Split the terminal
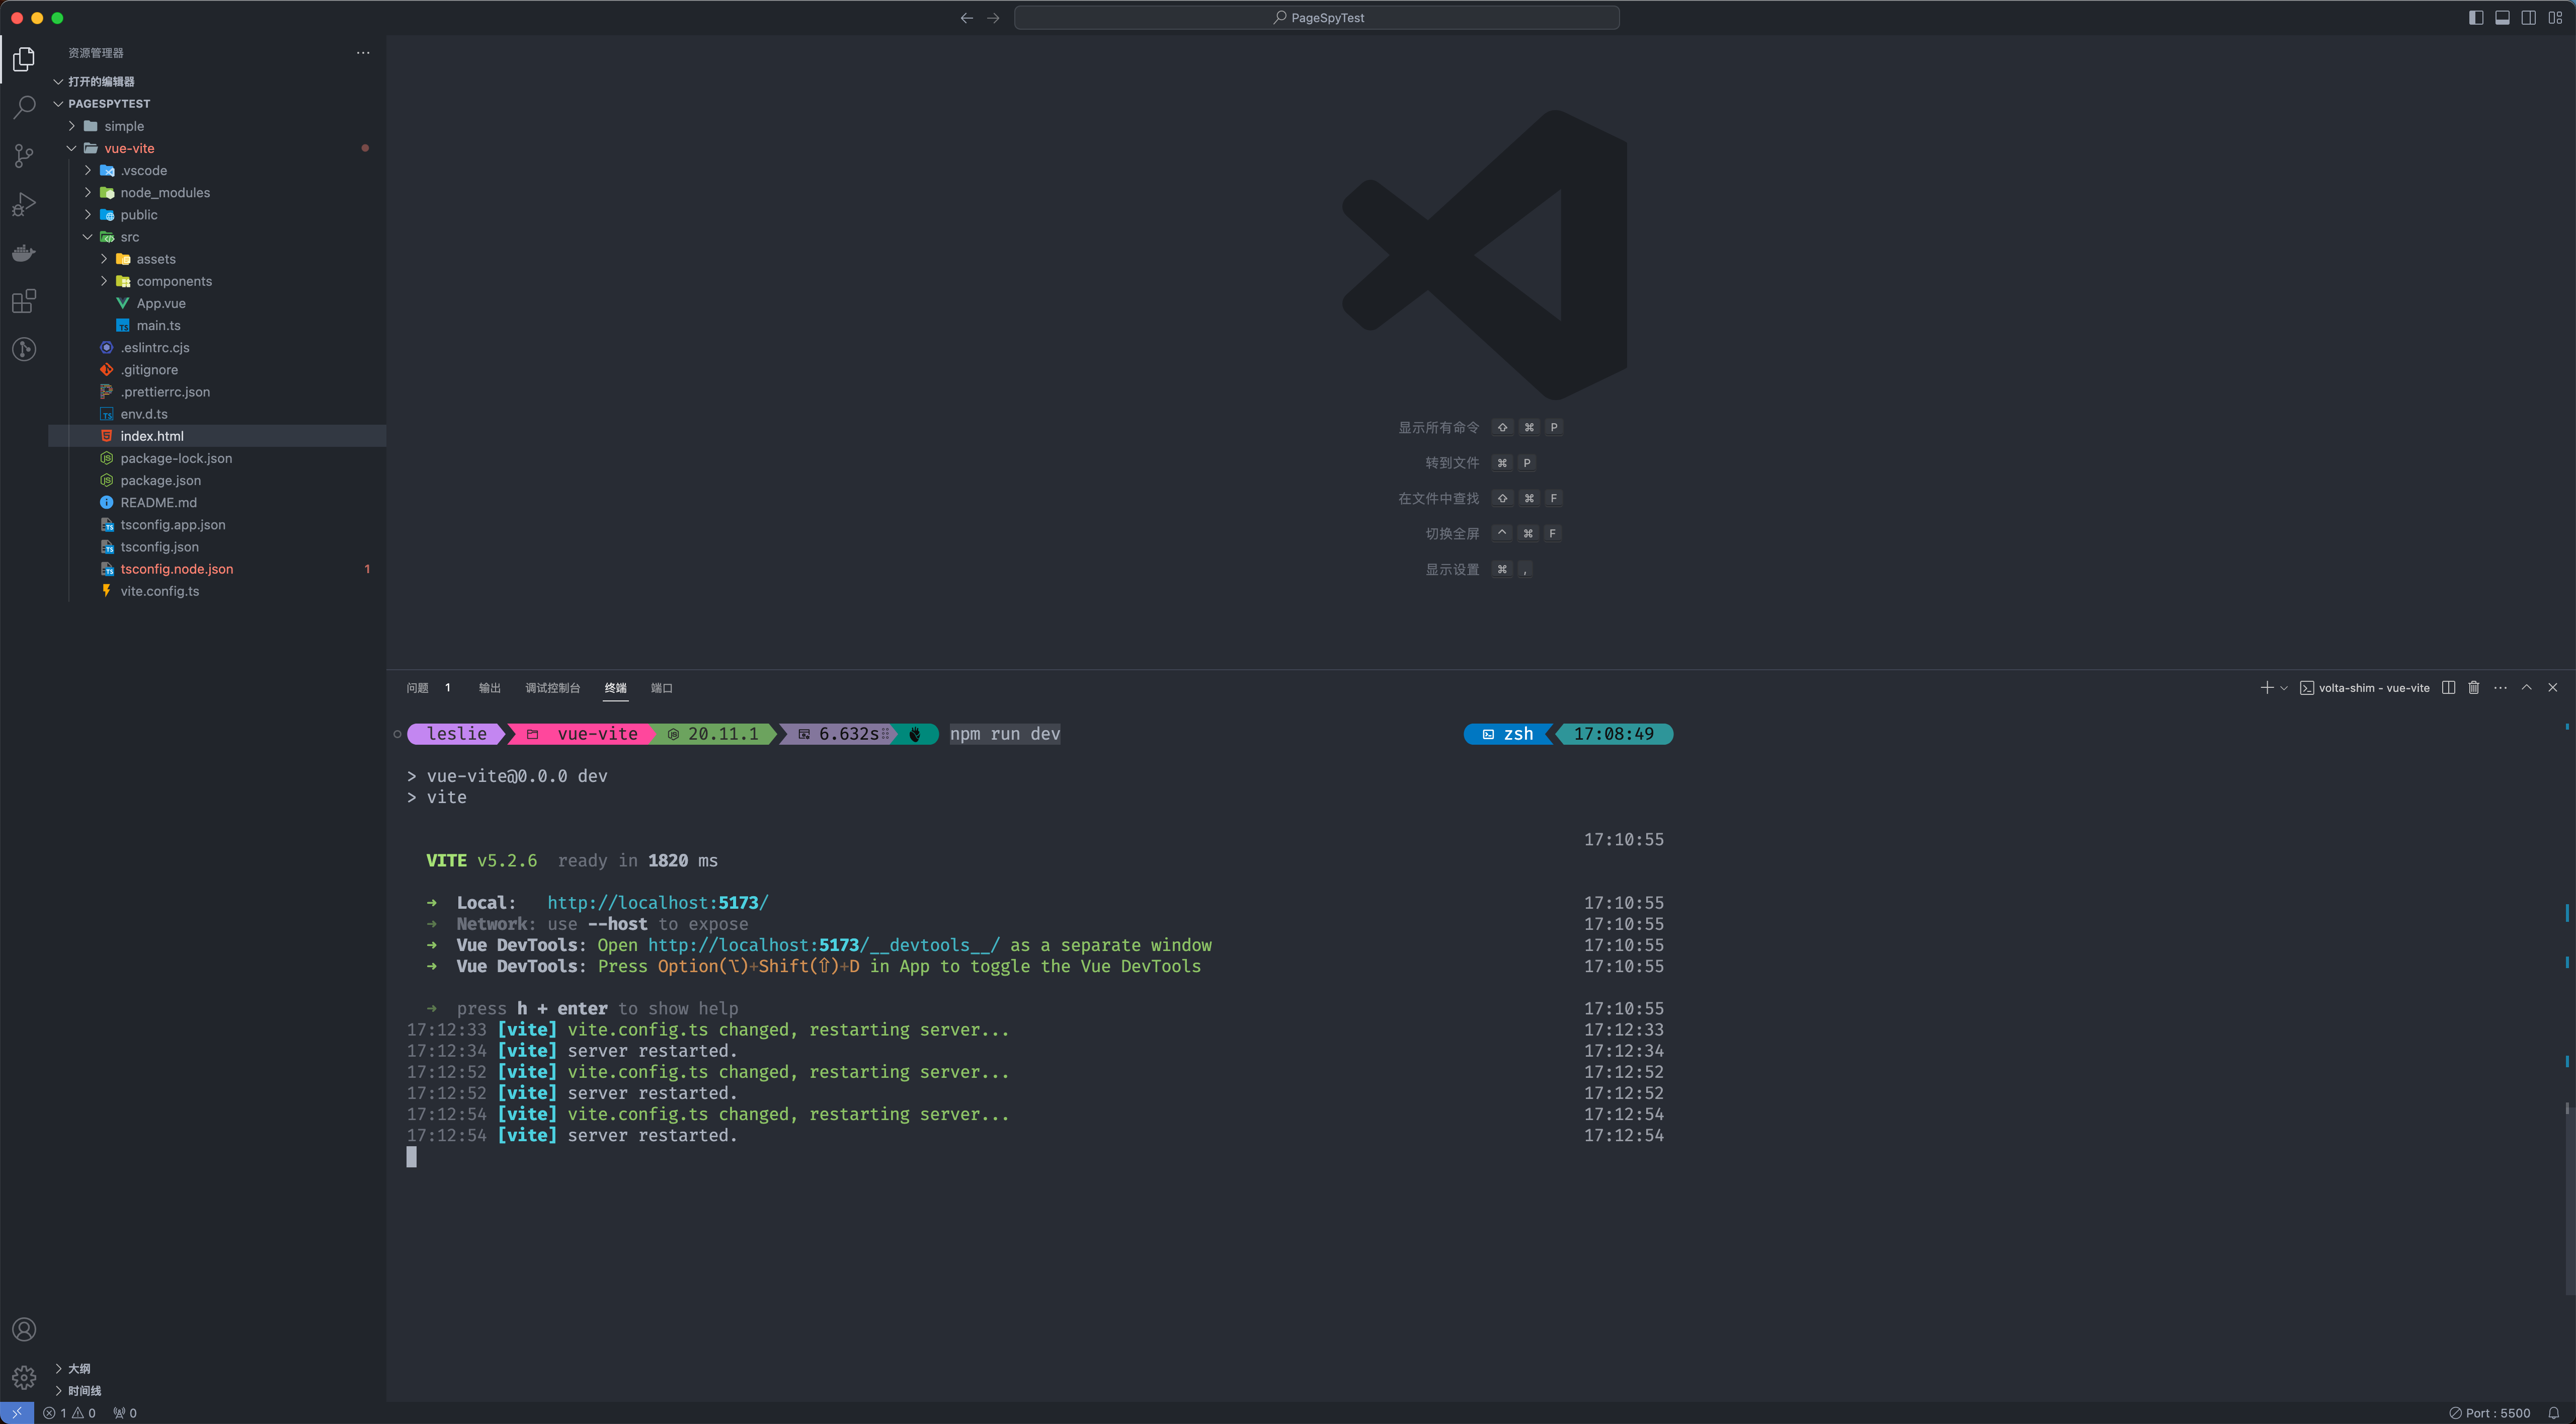The image size is (2576, 1424). click(x=2448, y=688)
